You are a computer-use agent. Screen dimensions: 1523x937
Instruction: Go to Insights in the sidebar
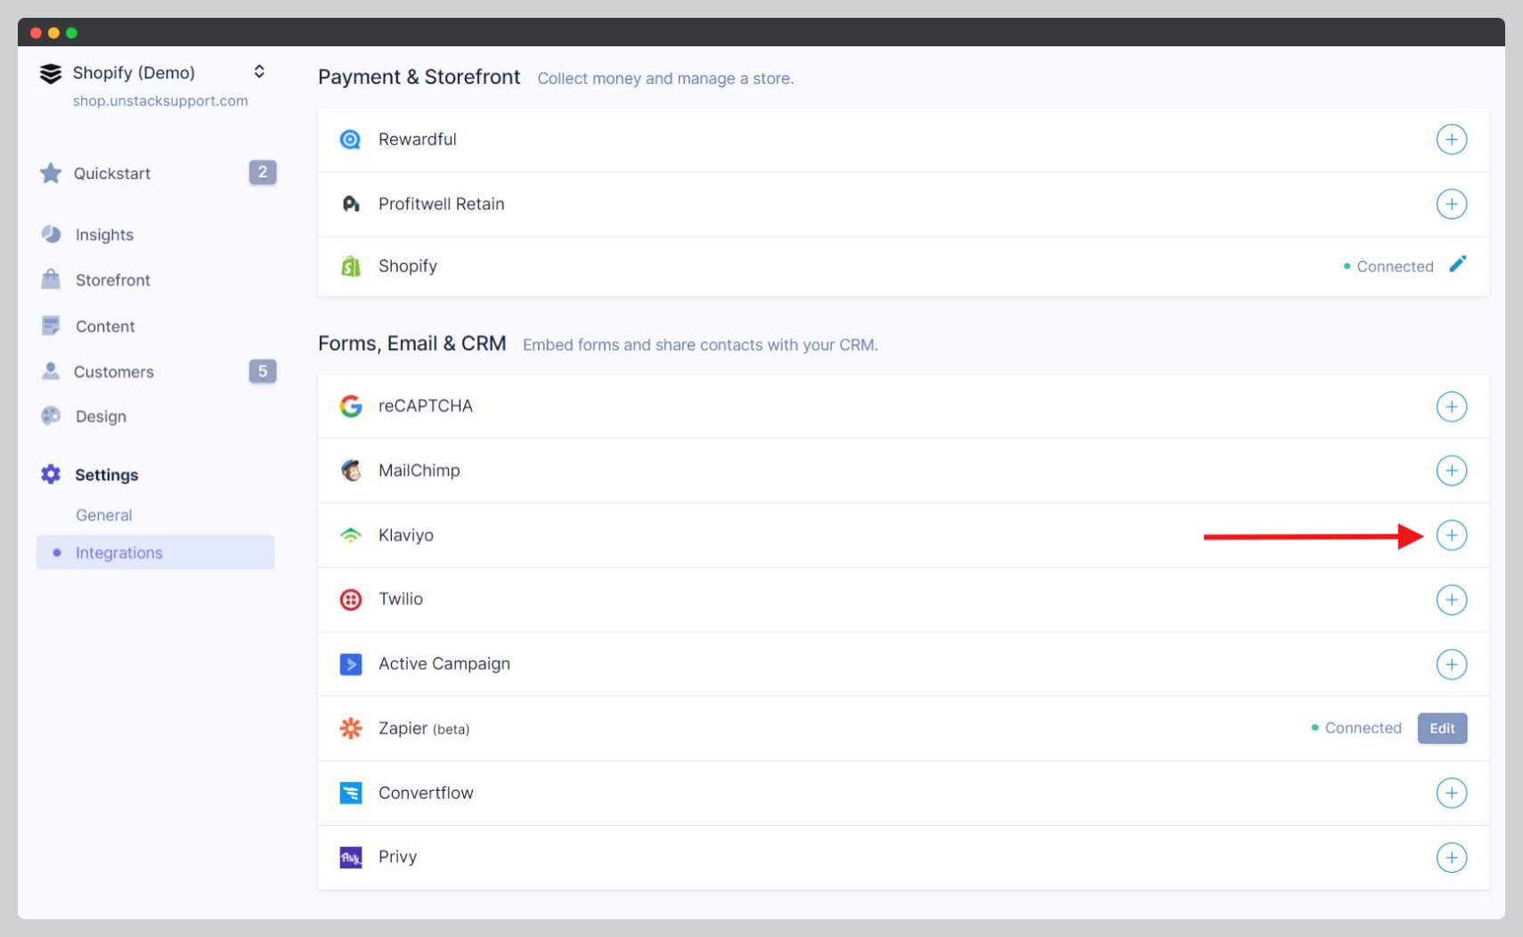pos(104,235)
